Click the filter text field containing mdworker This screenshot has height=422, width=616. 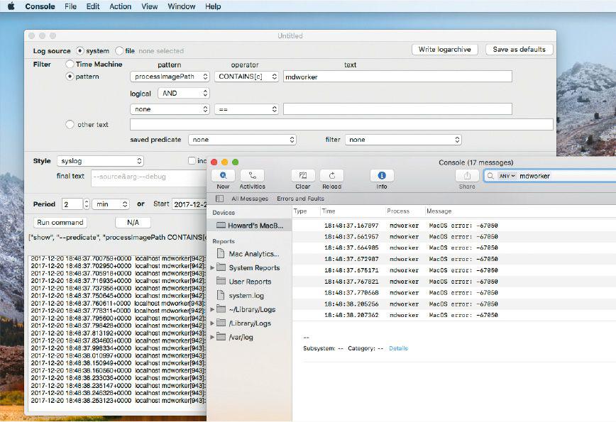click(397, 77)
